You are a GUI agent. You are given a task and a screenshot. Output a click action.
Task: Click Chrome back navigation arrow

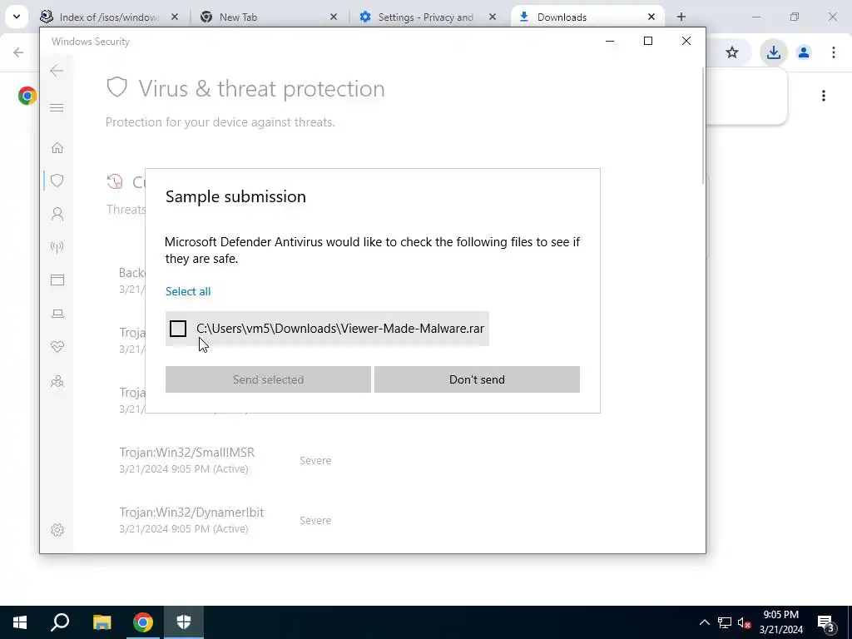point(18,52)
